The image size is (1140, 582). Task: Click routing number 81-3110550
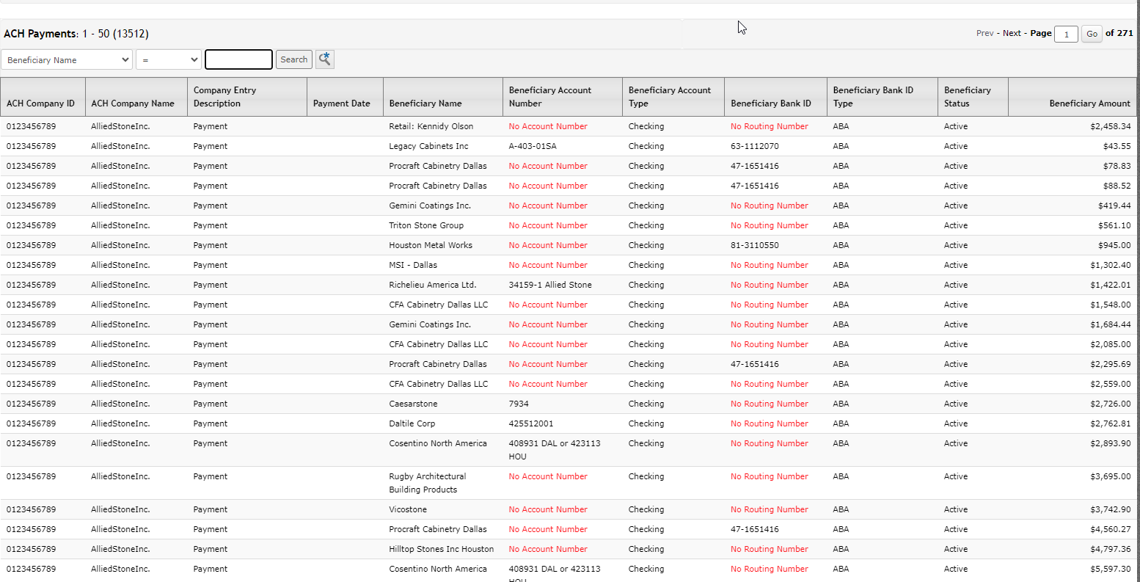755,245
